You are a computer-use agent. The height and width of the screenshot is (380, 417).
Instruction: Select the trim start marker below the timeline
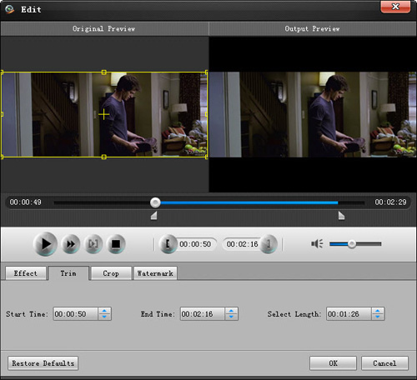[x=154, y=216]
